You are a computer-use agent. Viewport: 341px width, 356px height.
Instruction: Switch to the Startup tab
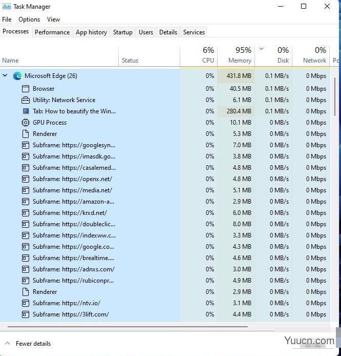point(123,32)
